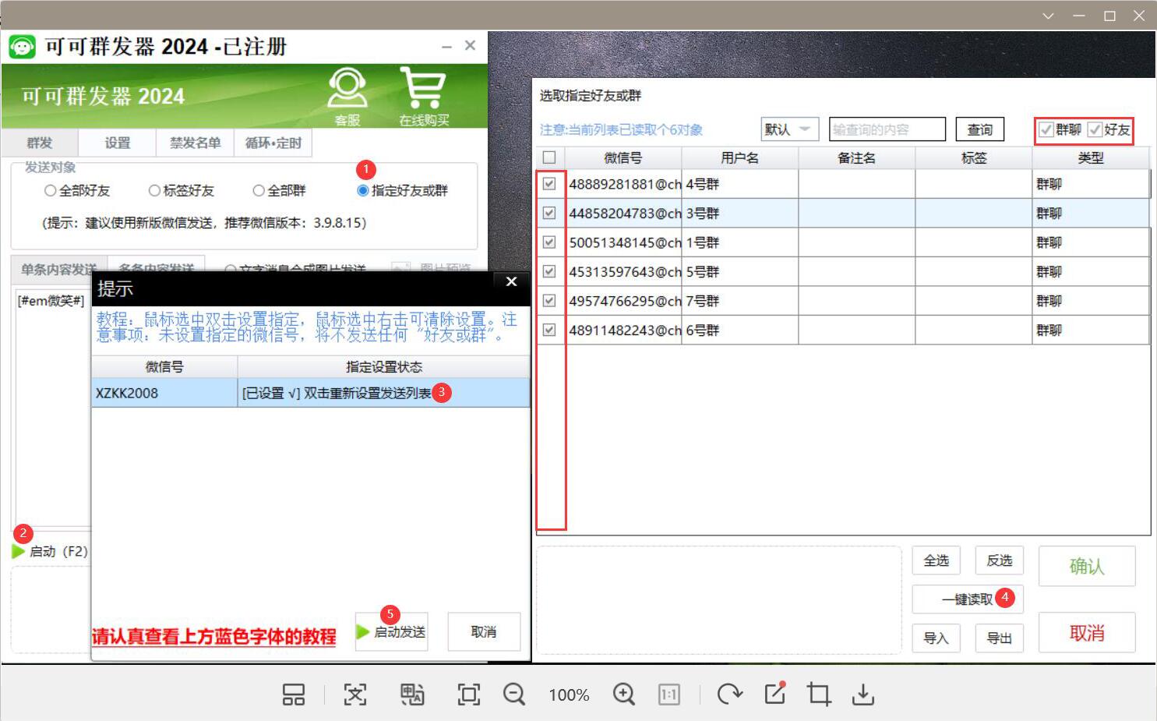Click the green app logo beside the title
This screenshot has height=721, width=1157.
point(22,47)
